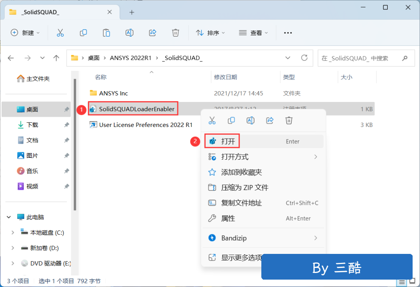The height and width of the screenshot is (287, 420).
Task: Sort by the 类型 column header
Action: (x=289, y=77)
